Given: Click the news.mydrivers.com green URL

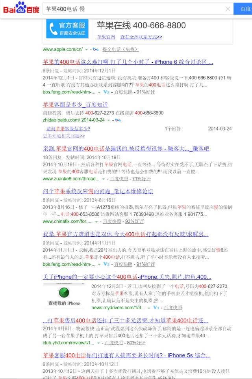Looking at the screenshot, I should (x=118, y=308).
